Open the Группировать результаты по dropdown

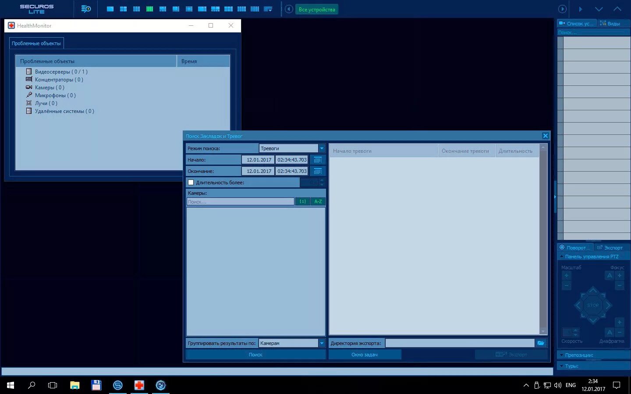tap(292, 343)
